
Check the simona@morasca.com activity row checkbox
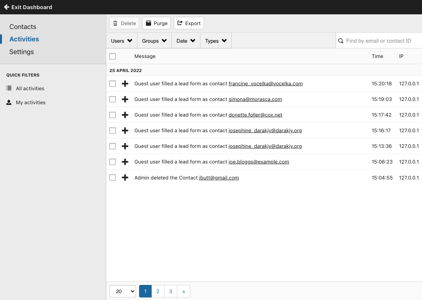click(113, 99)
